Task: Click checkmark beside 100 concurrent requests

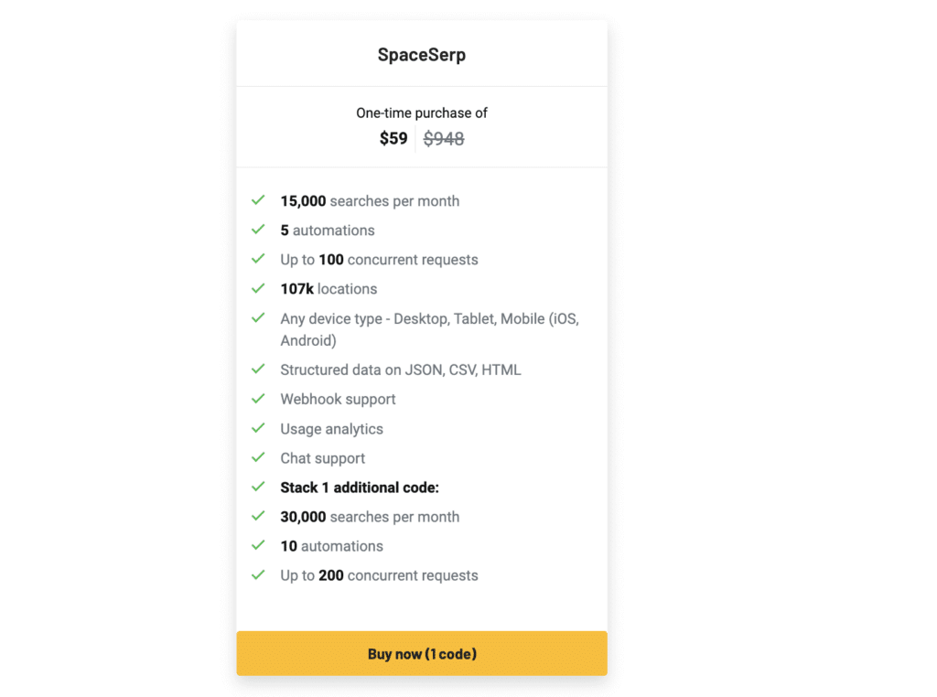Action: click(259, 259)
